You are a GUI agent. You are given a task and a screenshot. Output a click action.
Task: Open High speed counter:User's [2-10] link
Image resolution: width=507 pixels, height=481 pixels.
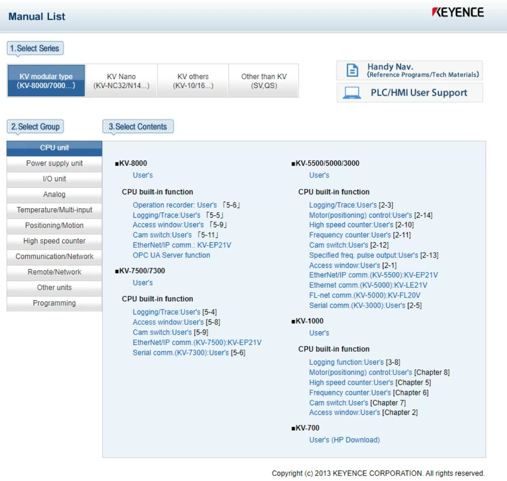pyautogui.click(x=351, y=225)
